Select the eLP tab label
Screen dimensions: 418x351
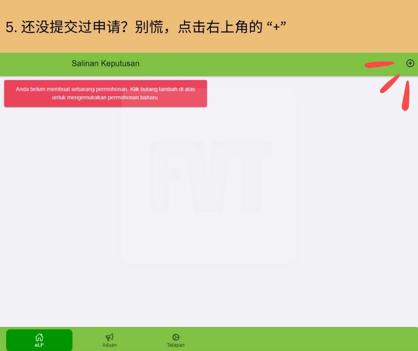click(x=39, y=345)
